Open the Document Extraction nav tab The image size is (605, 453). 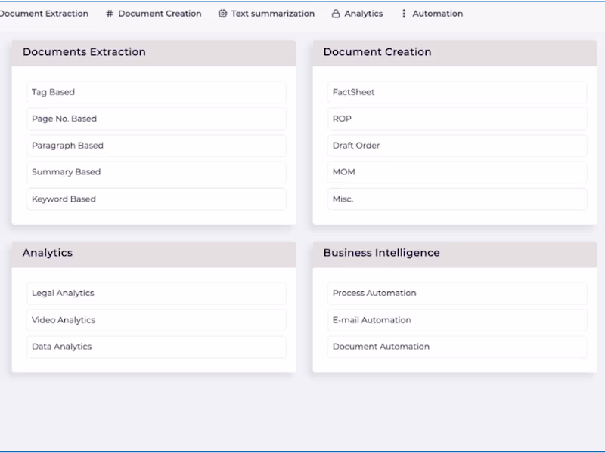tap(44, 14)
